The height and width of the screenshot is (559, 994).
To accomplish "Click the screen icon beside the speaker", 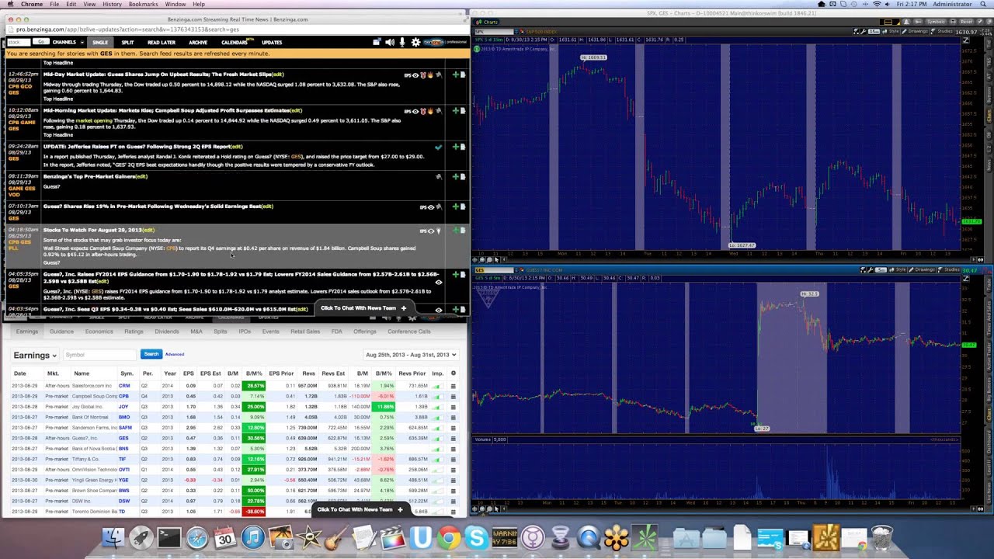I will pyautogui.click(x=377, y=42).
